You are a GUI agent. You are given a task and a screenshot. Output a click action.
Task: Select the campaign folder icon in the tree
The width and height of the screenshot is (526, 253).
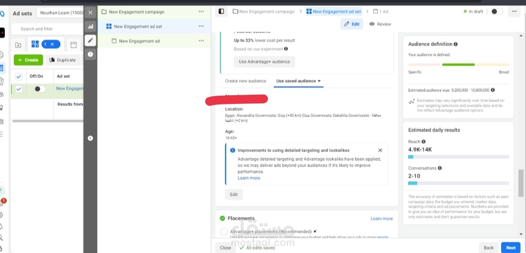tap(104, 12)
